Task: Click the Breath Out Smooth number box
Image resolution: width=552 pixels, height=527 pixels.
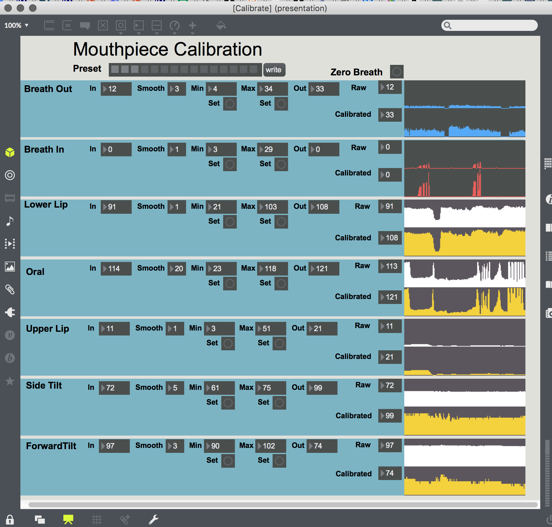Action: pos(177,89)
